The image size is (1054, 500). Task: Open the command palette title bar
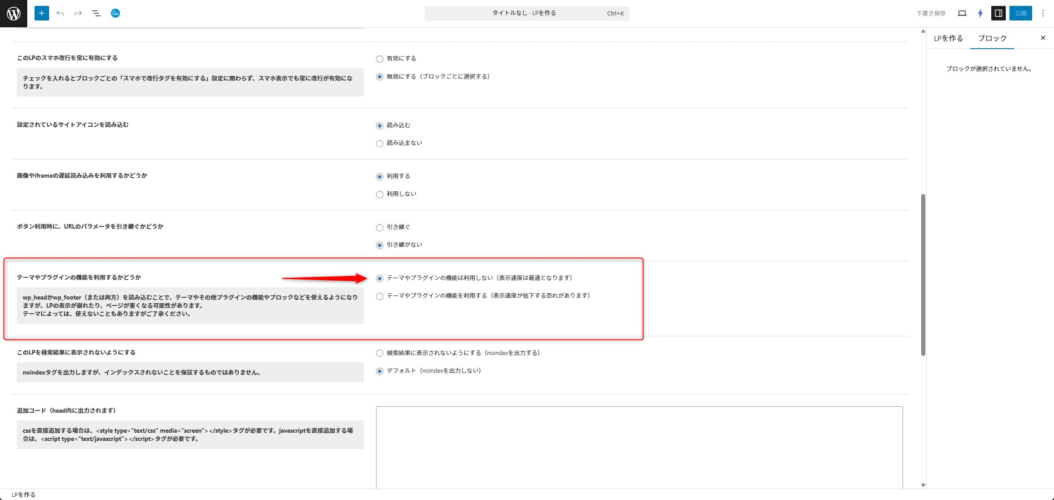point(527,13)
